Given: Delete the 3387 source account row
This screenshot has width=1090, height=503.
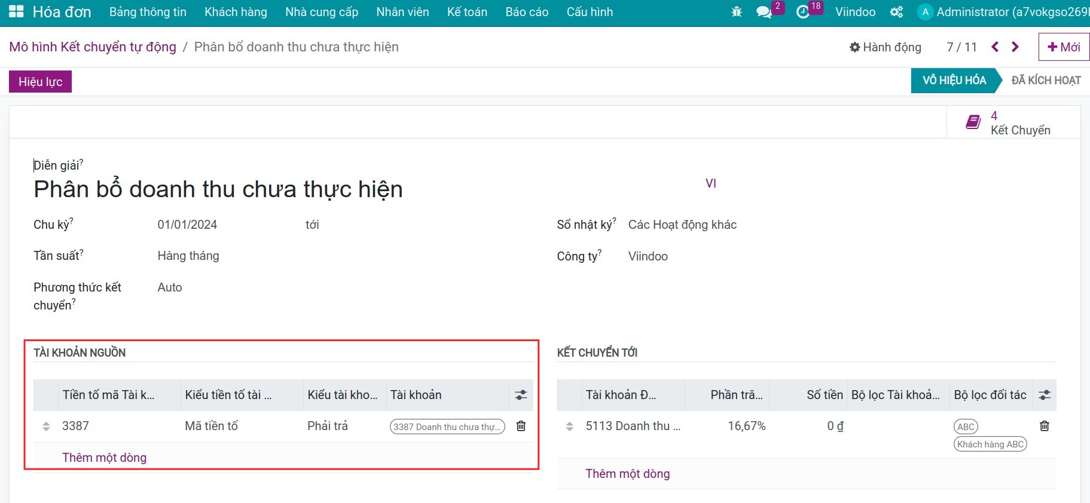Looking at the screenshot, I should (x=521, y=426).
